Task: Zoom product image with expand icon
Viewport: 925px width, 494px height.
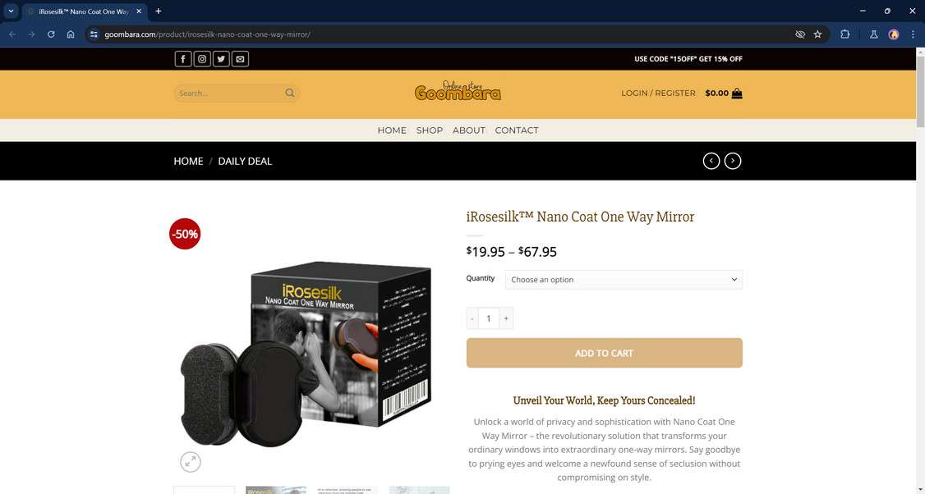Action: click(191, 462)
